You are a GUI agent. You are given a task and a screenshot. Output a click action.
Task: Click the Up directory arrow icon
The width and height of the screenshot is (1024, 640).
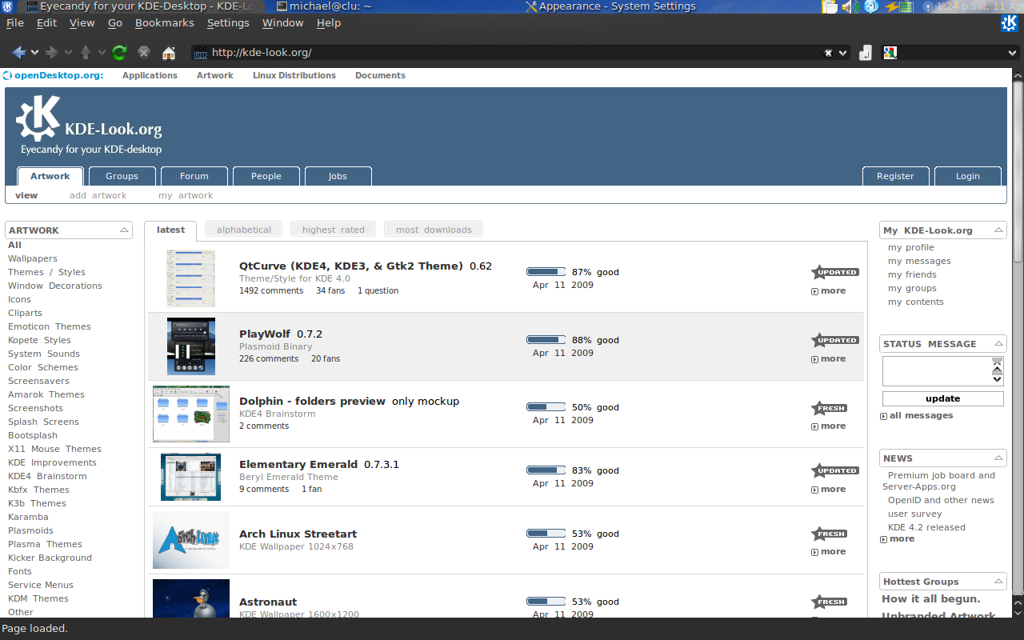85,53
